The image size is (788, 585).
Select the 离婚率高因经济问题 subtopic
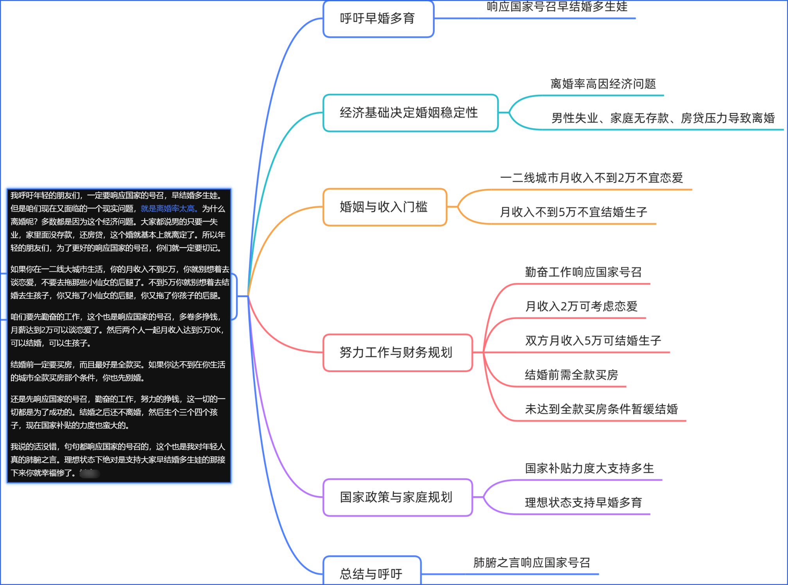pos(603,84)
